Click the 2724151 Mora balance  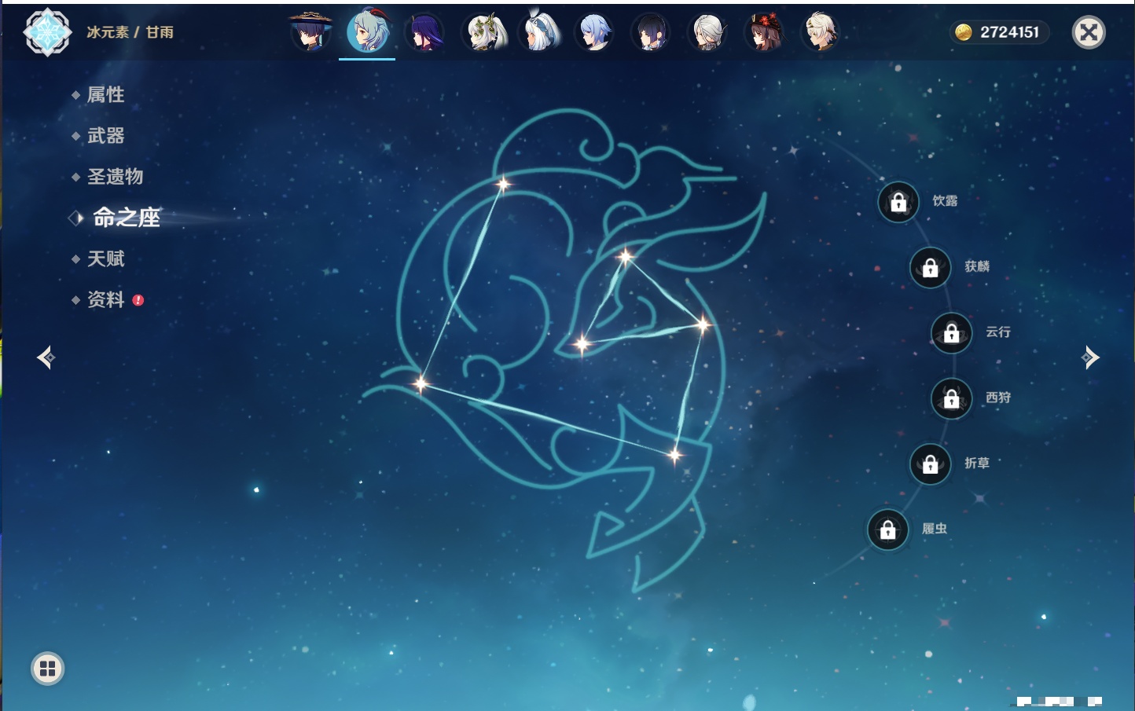(1009, 32)
